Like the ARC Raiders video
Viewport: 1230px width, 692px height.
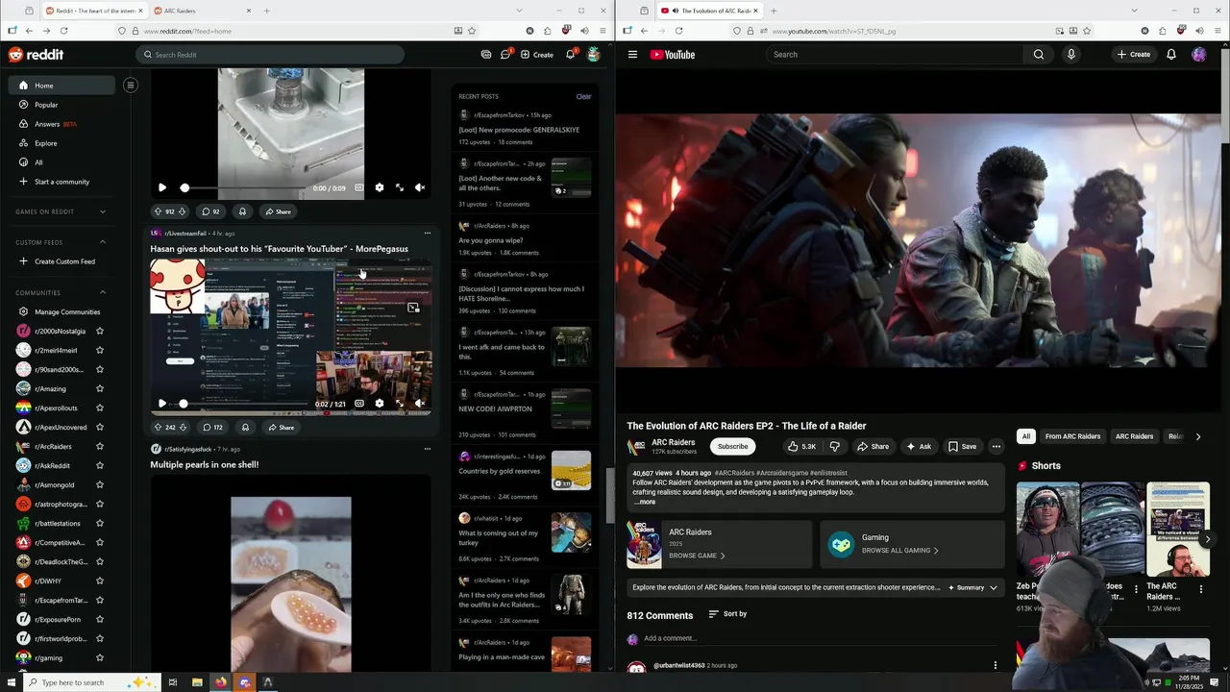[801, 446]
